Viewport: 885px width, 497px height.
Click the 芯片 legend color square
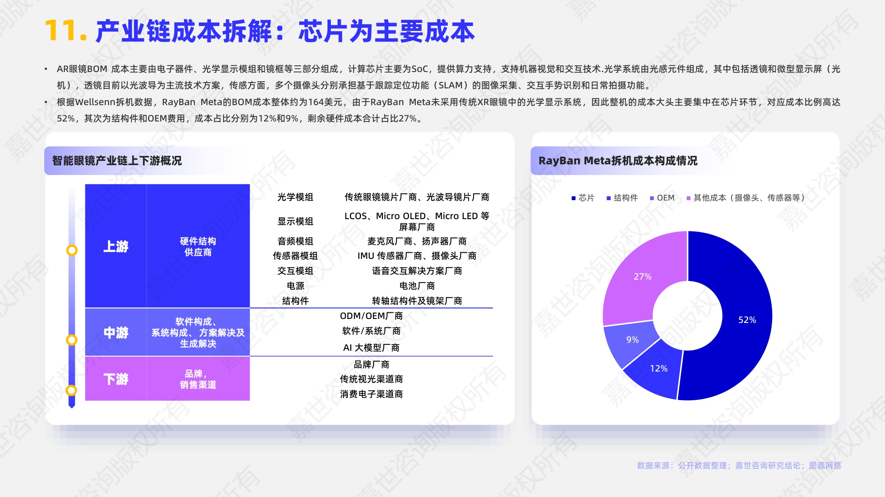tap(573, 198)
